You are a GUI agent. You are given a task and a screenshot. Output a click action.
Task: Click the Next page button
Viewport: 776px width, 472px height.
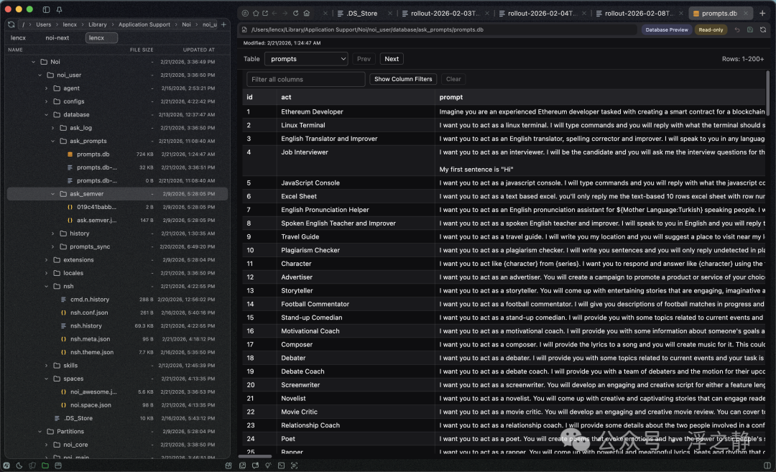[x=392, y=59]
